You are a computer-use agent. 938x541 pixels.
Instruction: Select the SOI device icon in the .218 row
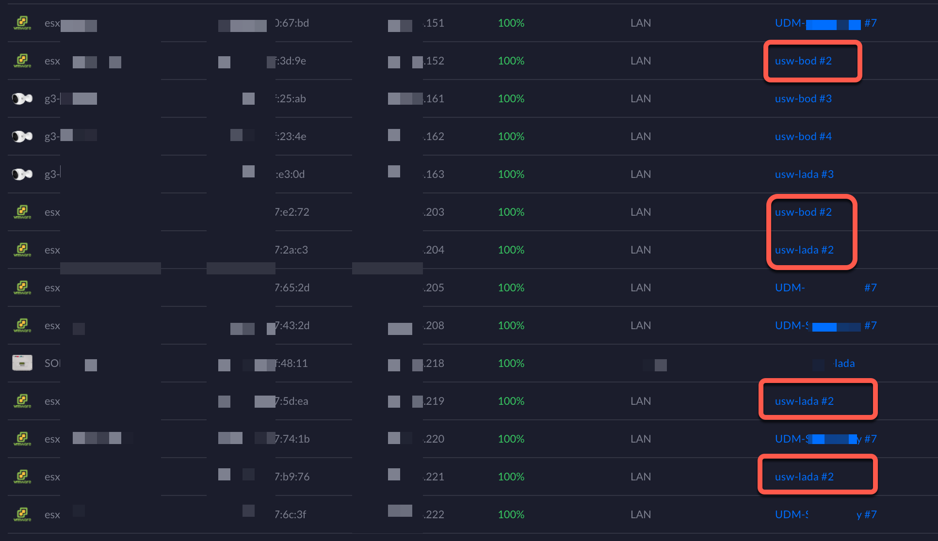[22, 363]
